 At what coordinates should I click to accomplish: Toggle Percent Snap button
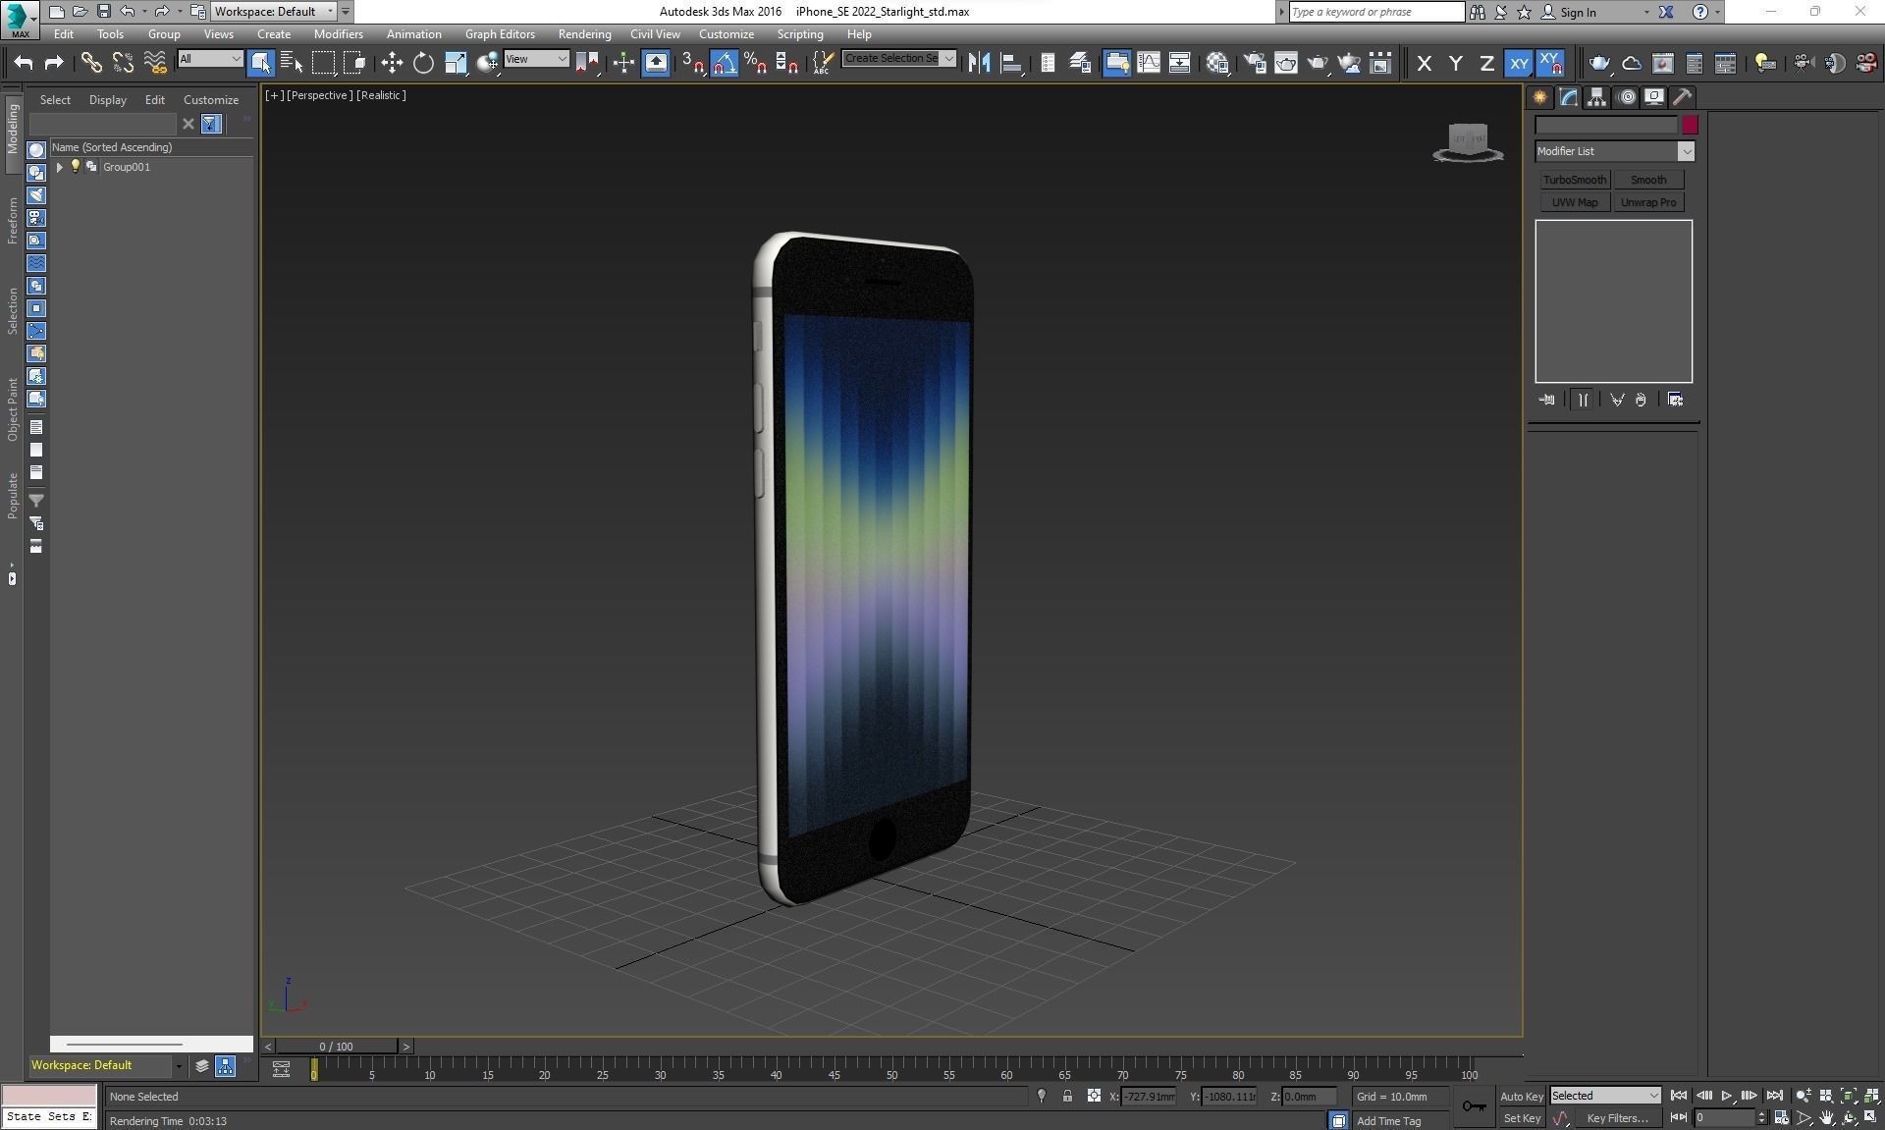click(x=755, y=63)
